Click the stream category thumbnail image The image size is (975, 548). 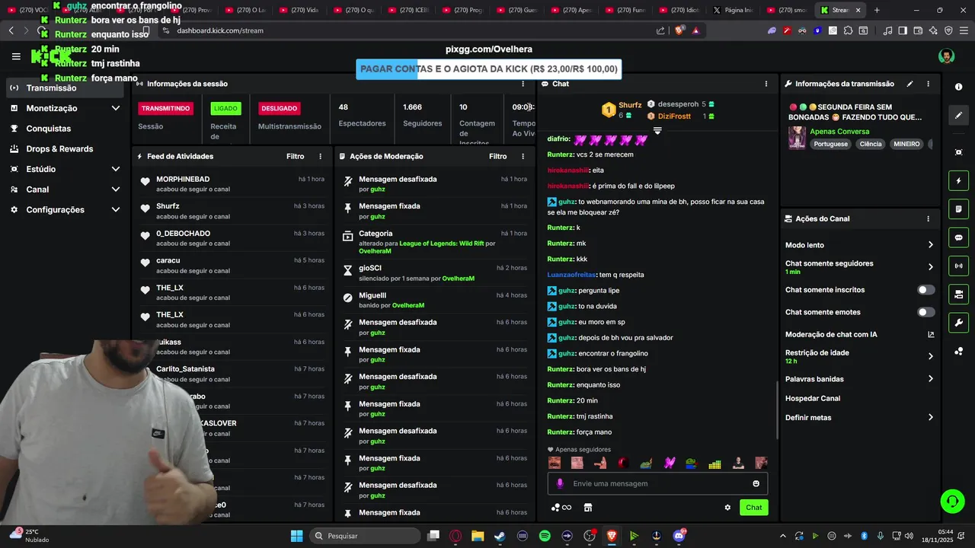click(797, 138)
